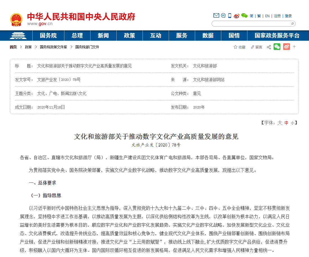Click the search magnifier icon
The image size is (309, 257).
[292, 24]
